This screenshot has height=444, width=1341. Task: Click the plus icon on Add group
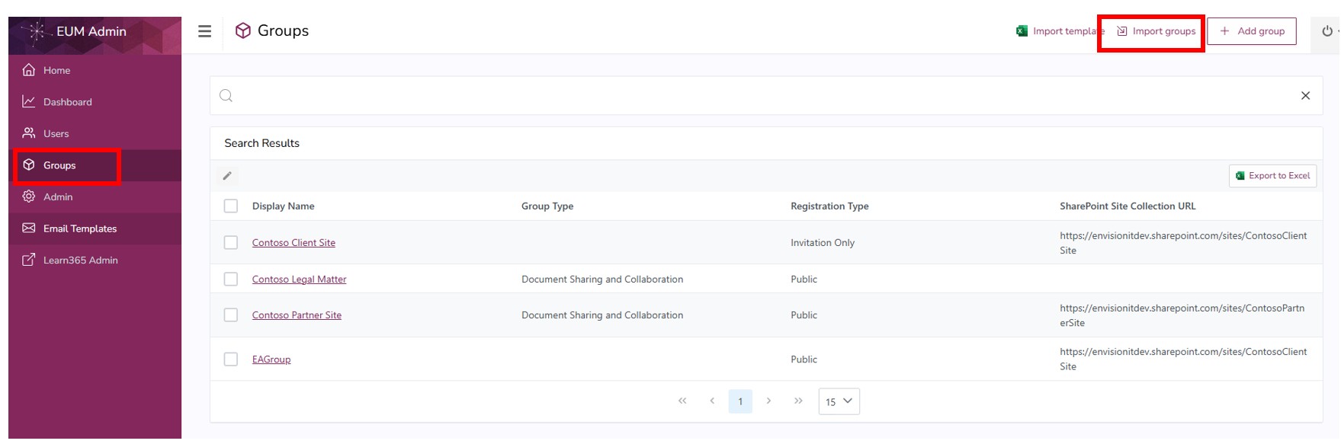tap(1225, 31)
